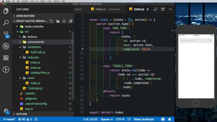Change encoding via UTF-8 indicator

(x=120, y=119)
